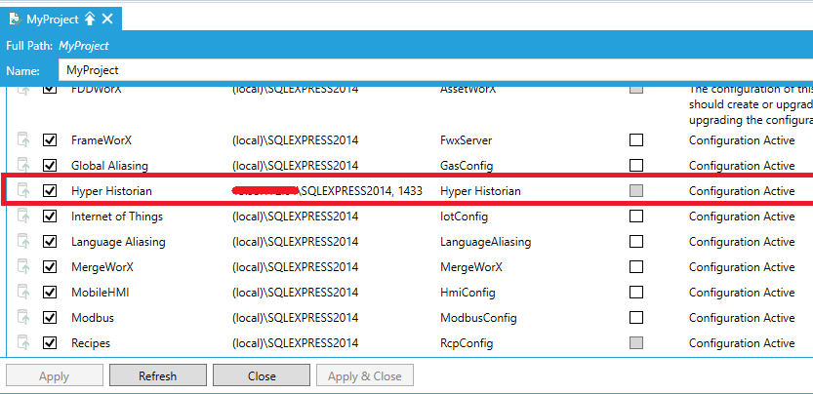This screenshot has width=813, height=394.
Task: Click the database upload icon for FrameWorX
Action: (23, 140)
